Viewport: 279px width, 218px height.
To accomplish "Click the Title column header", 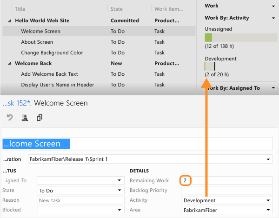I will click(x=20, y=9).
